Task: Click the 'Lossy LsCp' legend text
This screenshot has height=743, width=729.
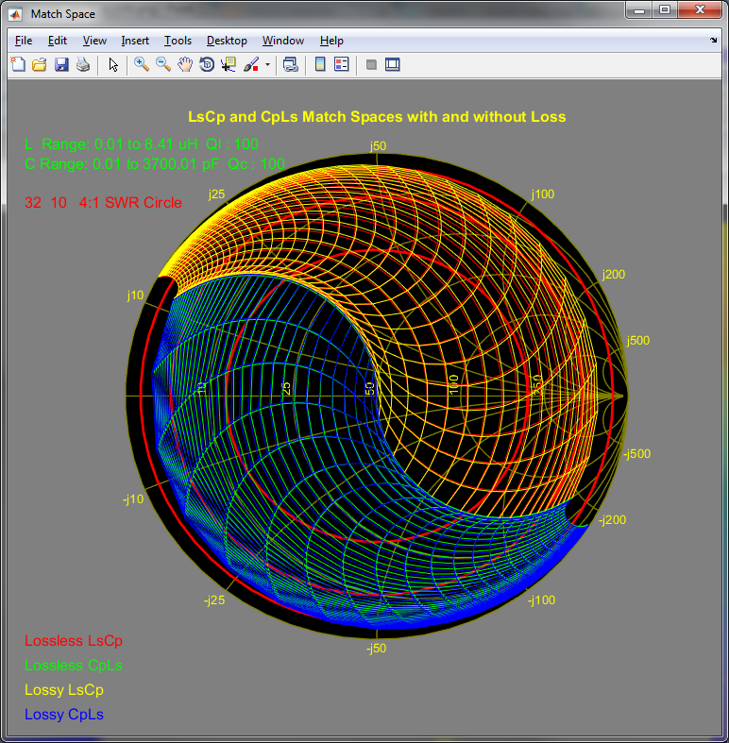Action: (x=64, y=690)
